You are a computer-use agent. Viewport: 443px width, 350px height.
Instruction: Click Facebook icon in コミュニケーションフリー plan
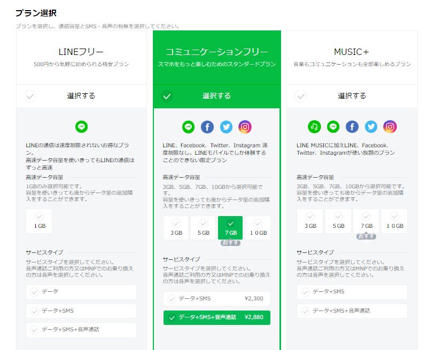[207, 127]
